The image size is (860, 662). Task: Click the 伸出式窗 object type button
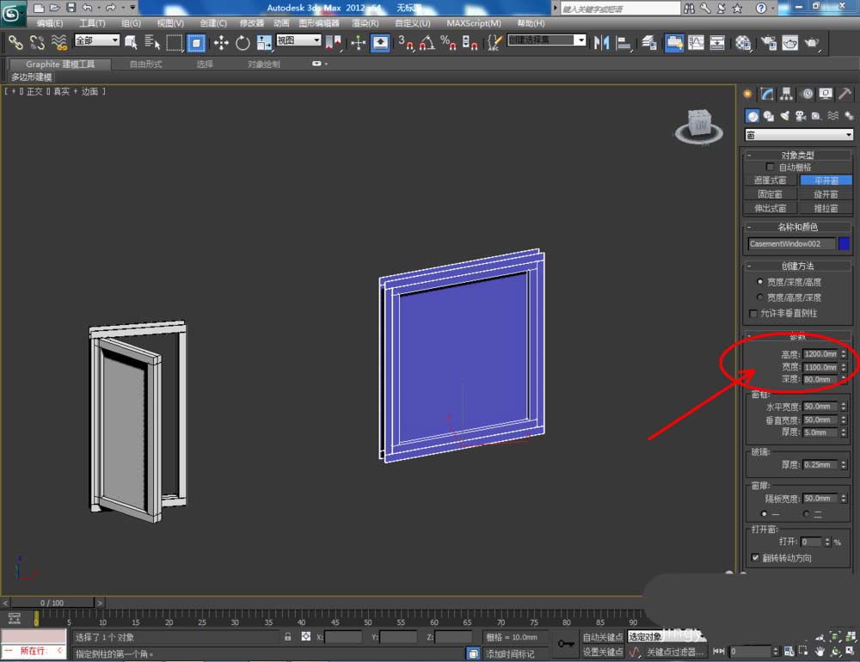coord(770,208)
